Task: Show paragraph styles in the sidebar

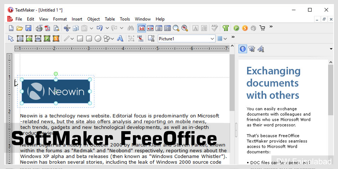Action: (252, 49)
